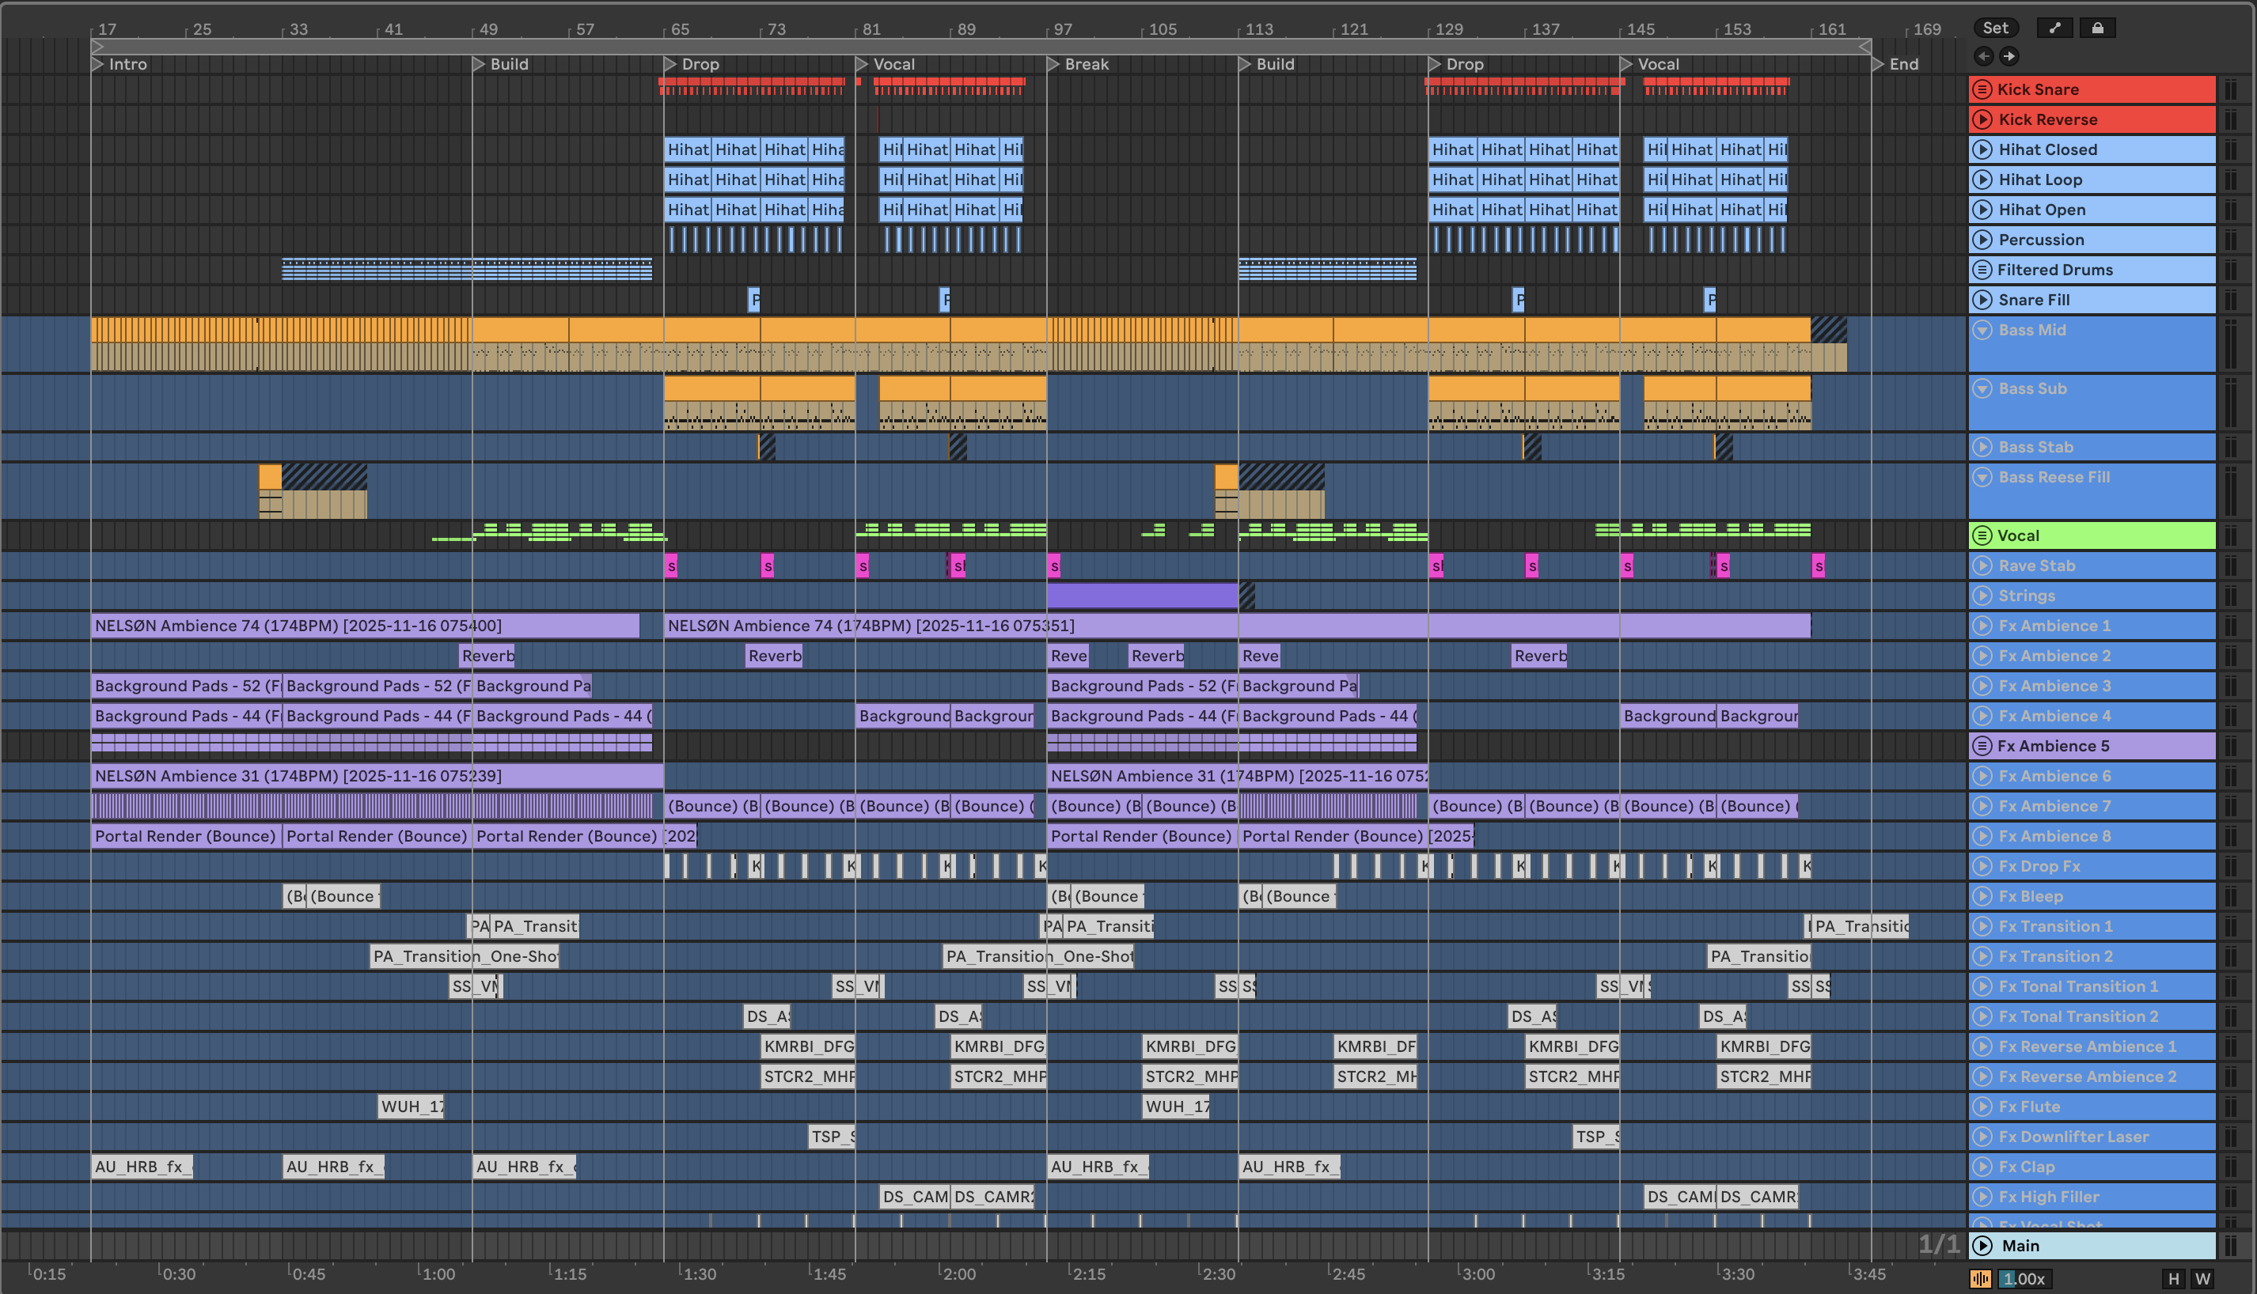Click the automation mode button
2257x1294 pixels.
2054,28
